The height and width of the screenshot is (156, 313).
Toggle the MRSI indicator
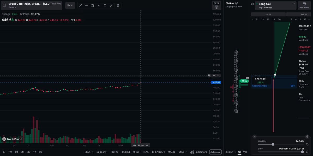(136, 152)
